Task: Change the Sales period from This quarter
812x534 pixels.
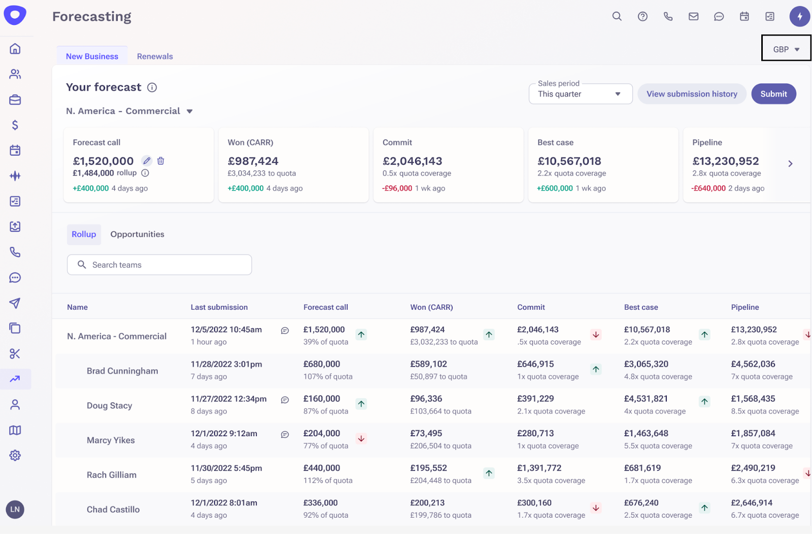Action: 580,94
